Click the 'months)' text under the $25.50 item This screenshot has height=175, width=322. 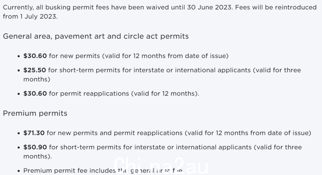coord(37,79)
